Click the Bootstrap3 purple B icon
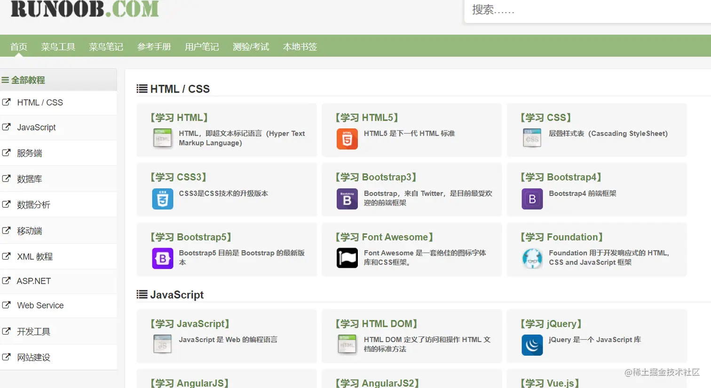Screen dimensions: 711x388 tap(347, 199)
